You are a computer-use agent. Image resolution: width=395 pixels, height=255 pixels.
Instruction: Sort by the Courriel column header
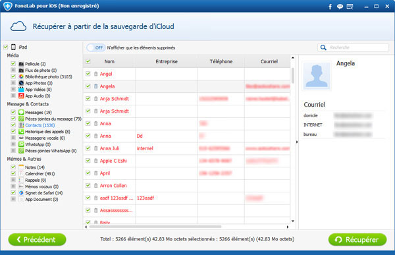pos(267,61)
